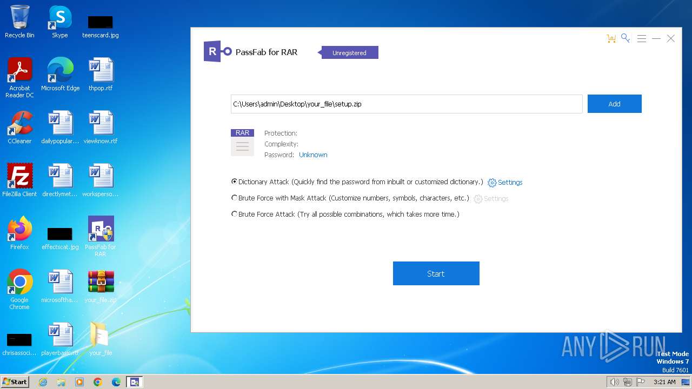Select the your_file.zip archive
Viewport: 692px width, 389px height.
pos(101,286)
